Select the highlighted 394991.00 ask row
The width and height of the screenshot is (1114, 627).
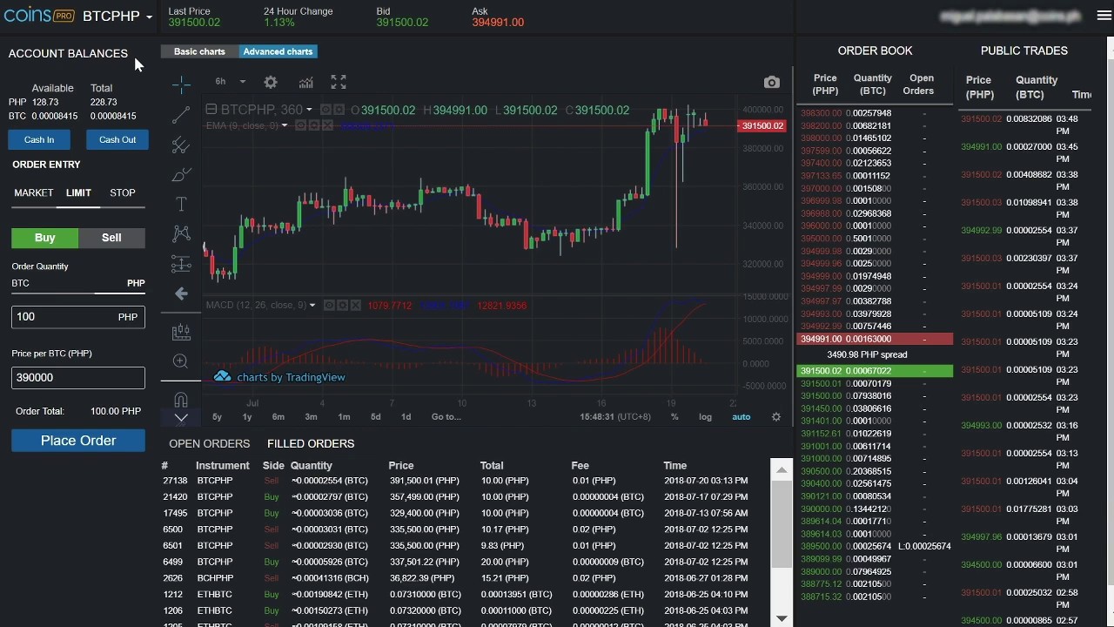click(875, 339)
